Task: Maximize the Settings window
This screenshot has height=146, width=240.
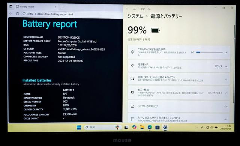Action: click(x=223, y=8)
